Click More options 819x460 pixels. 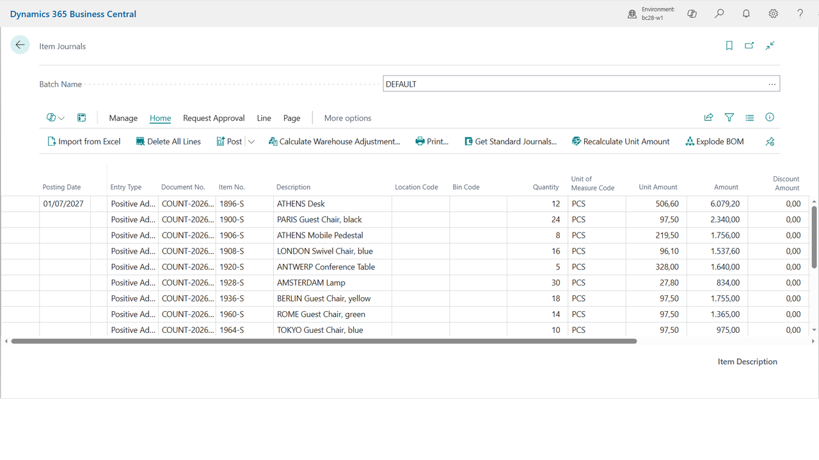[x=347, y=118]
